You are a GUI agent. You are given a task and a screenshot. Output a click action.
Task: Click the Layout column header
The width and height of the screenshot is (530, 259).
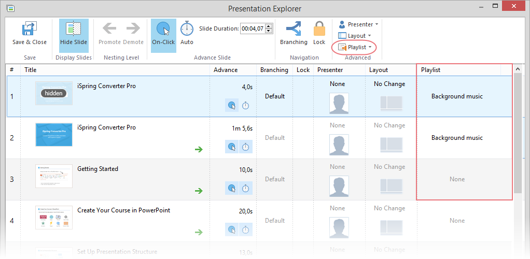pos(390,70)
